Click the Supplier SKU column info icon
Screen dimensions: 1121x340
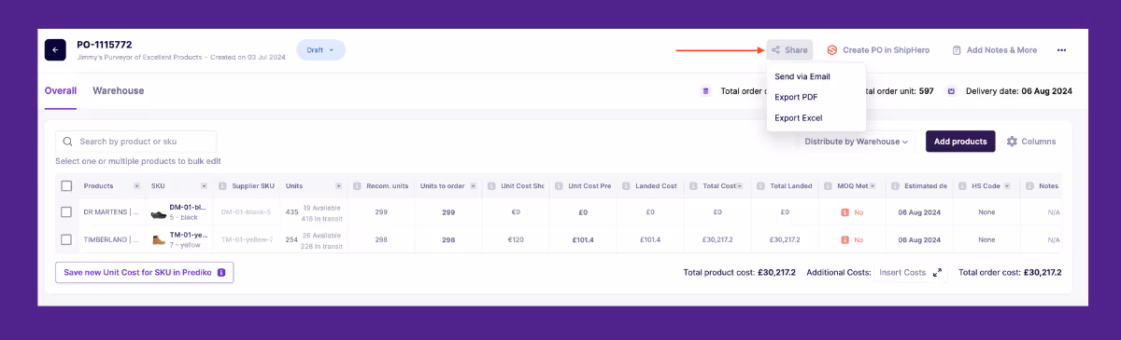click(x=223, y=186)
